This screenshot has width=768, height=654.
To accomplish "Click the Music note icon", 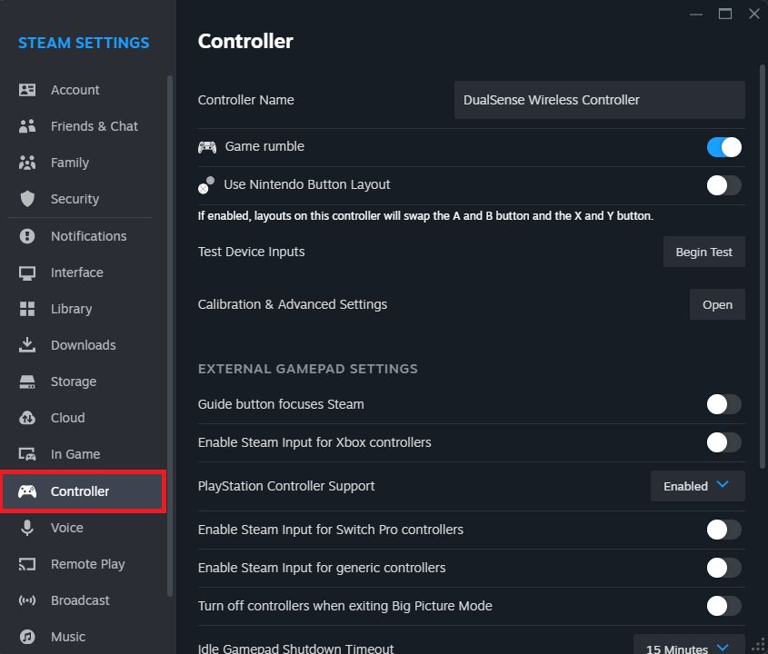I will 27,637.
